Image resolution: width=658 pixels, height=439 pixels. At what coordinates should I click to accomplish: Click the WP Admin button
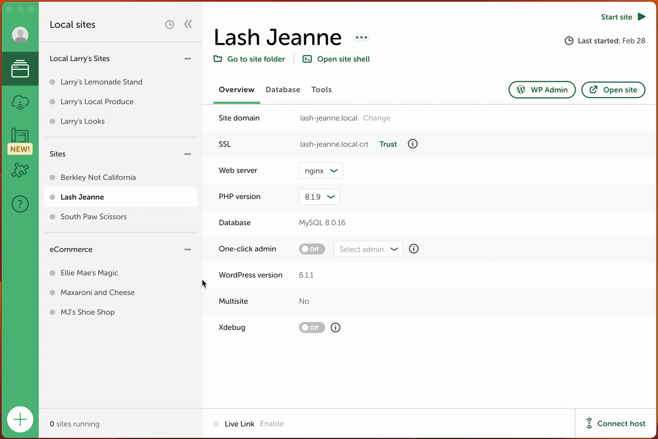tap(542, 90)
